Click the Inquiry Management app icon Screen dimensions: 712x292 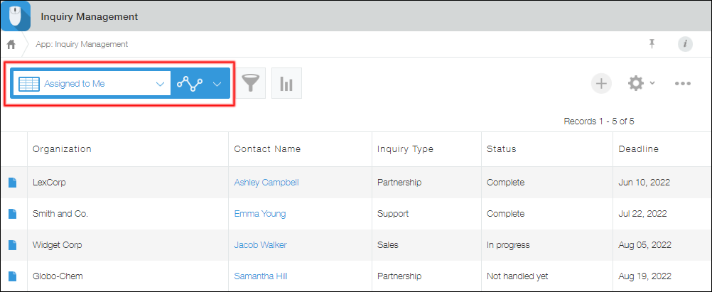16,16
